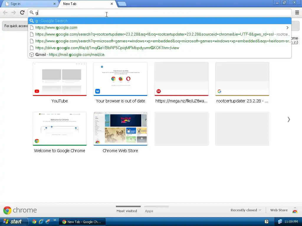Click the MEGA favicon on its tile

[x=158, y=91]
